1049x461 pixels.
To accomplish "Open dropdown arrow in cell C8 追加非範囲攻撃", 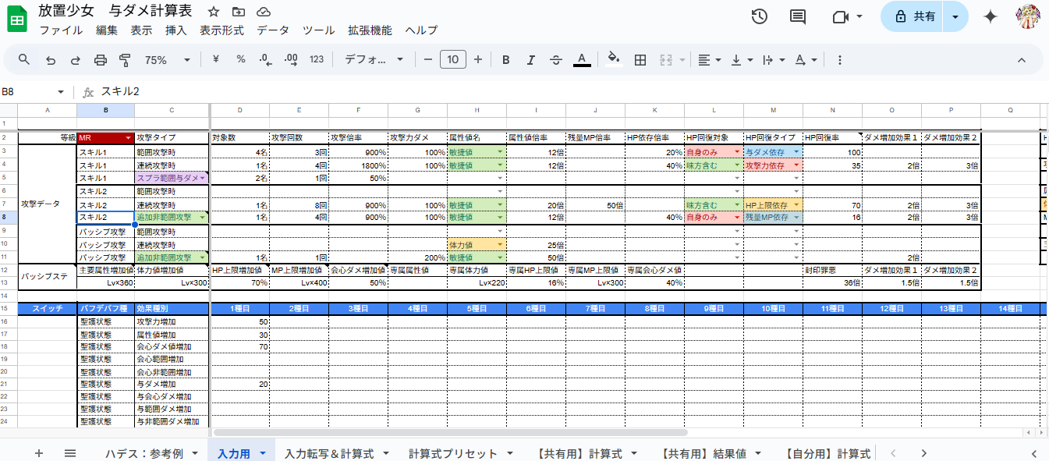I will pos(203,217).
